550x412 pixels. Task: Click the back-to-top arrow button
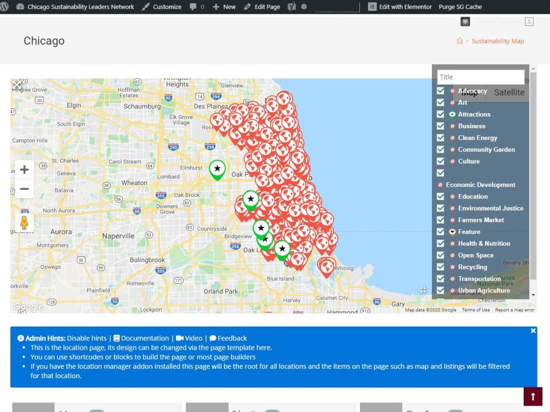(533, 396)
